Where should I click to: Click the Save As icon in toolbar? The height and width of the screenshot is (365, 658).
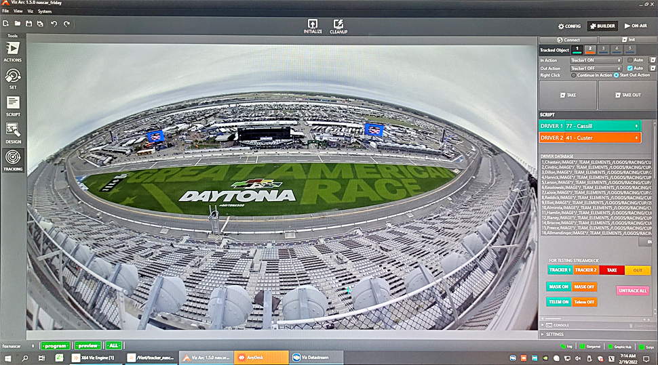tap(40, 24)
